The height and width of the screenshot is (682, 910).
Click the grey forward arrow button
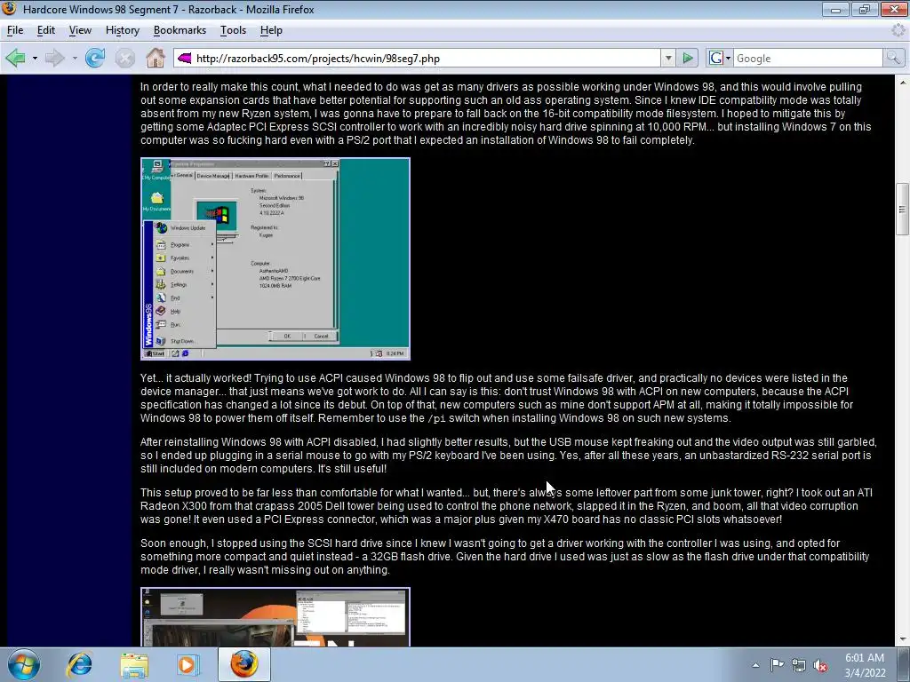(x=54, y=58)
